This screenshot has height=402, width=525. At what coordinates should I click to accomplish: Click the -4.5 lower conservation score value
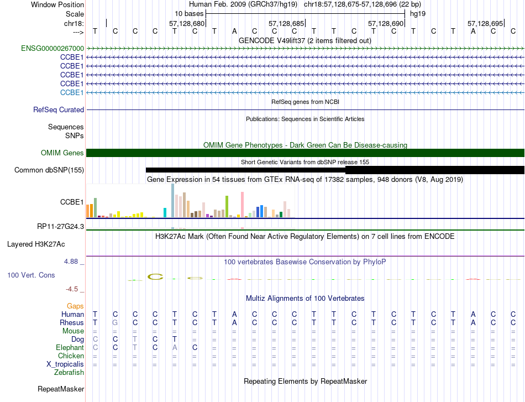click(72, 289)
